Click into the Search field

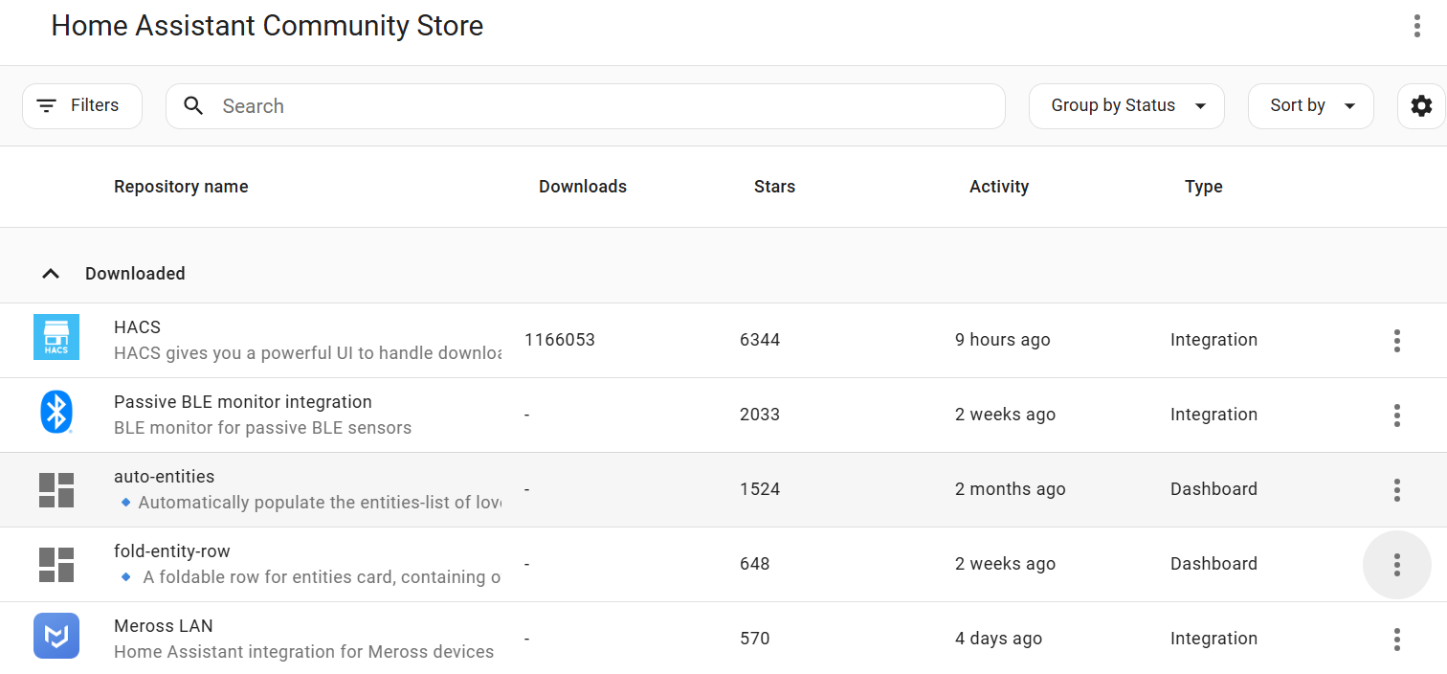603,106
